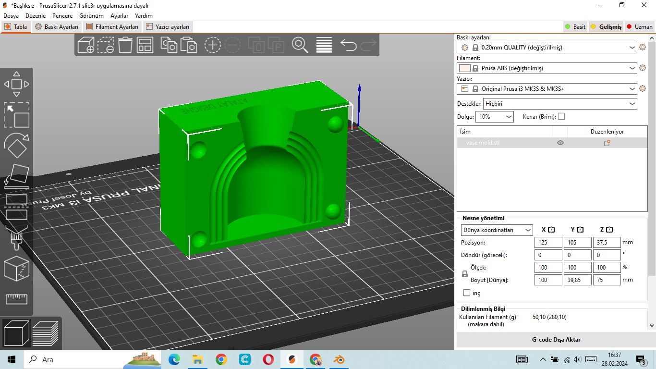Switch to Tabla tab
This screenshot has width=656, height=369.
coord(16,27)
